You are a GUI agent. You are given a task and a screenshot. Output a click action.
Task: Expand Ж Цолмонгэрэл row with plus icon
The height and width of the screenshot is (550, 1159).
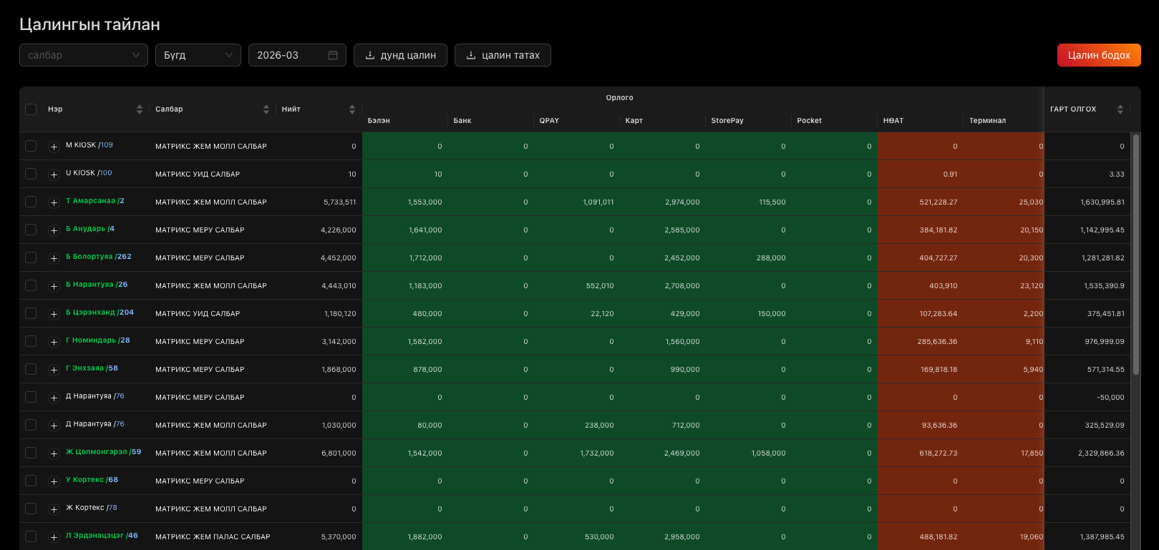54,453
